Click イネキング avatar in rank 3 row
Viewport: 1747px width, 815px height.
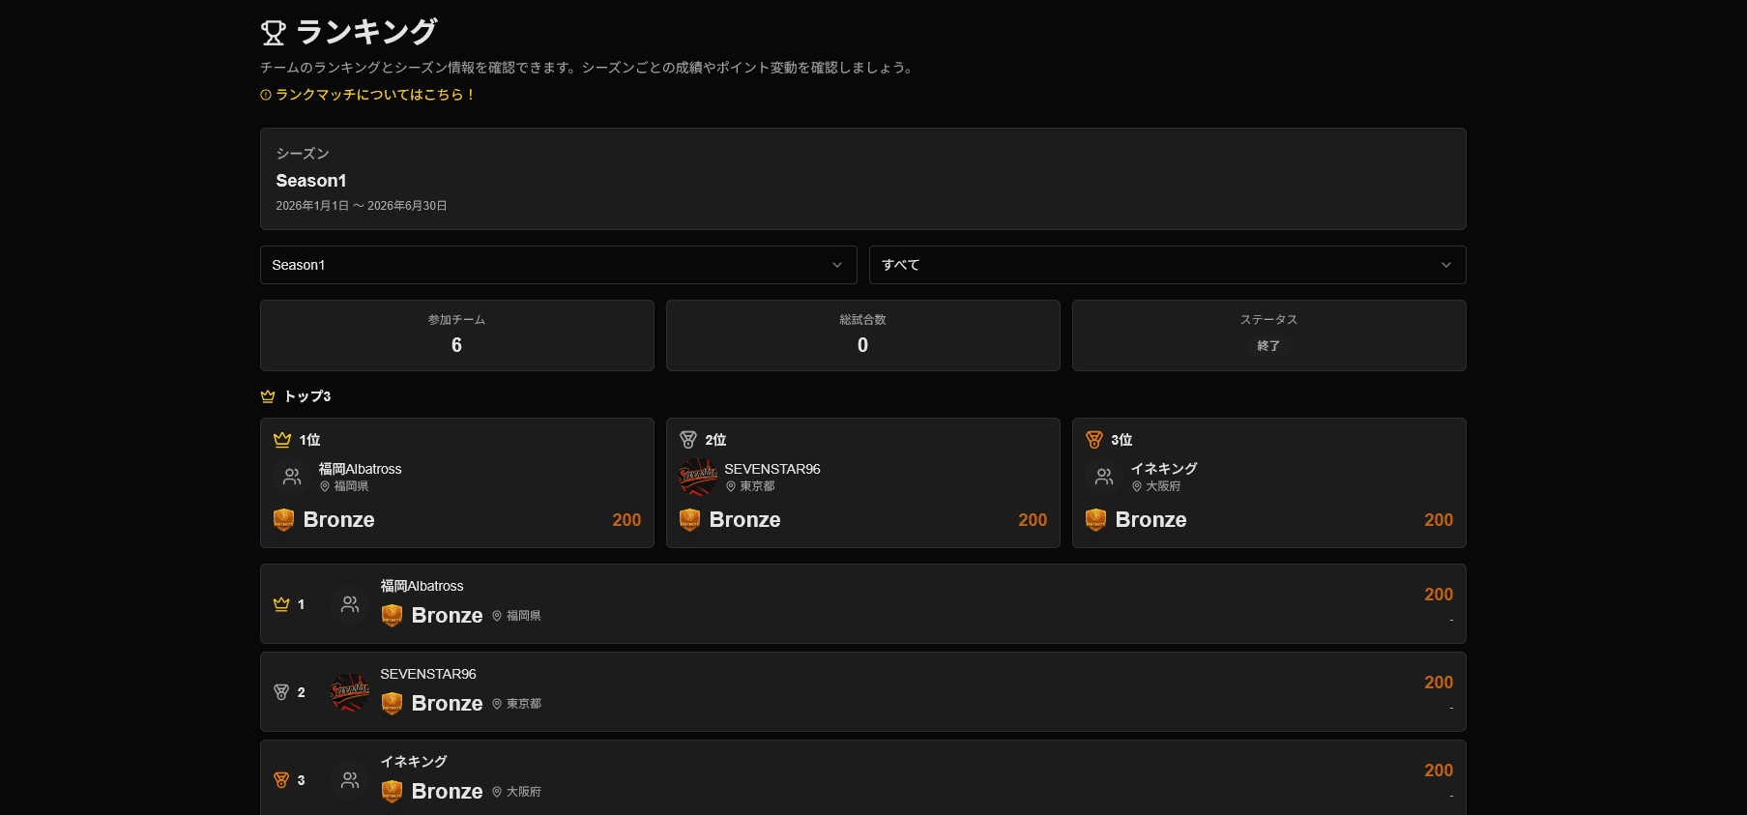[x=350, y=780]
